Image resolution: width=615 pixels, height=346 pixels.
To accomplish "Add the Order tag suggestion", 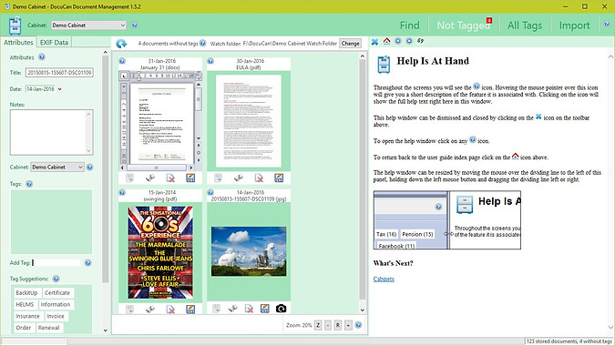I will click(x=23, y=328).
